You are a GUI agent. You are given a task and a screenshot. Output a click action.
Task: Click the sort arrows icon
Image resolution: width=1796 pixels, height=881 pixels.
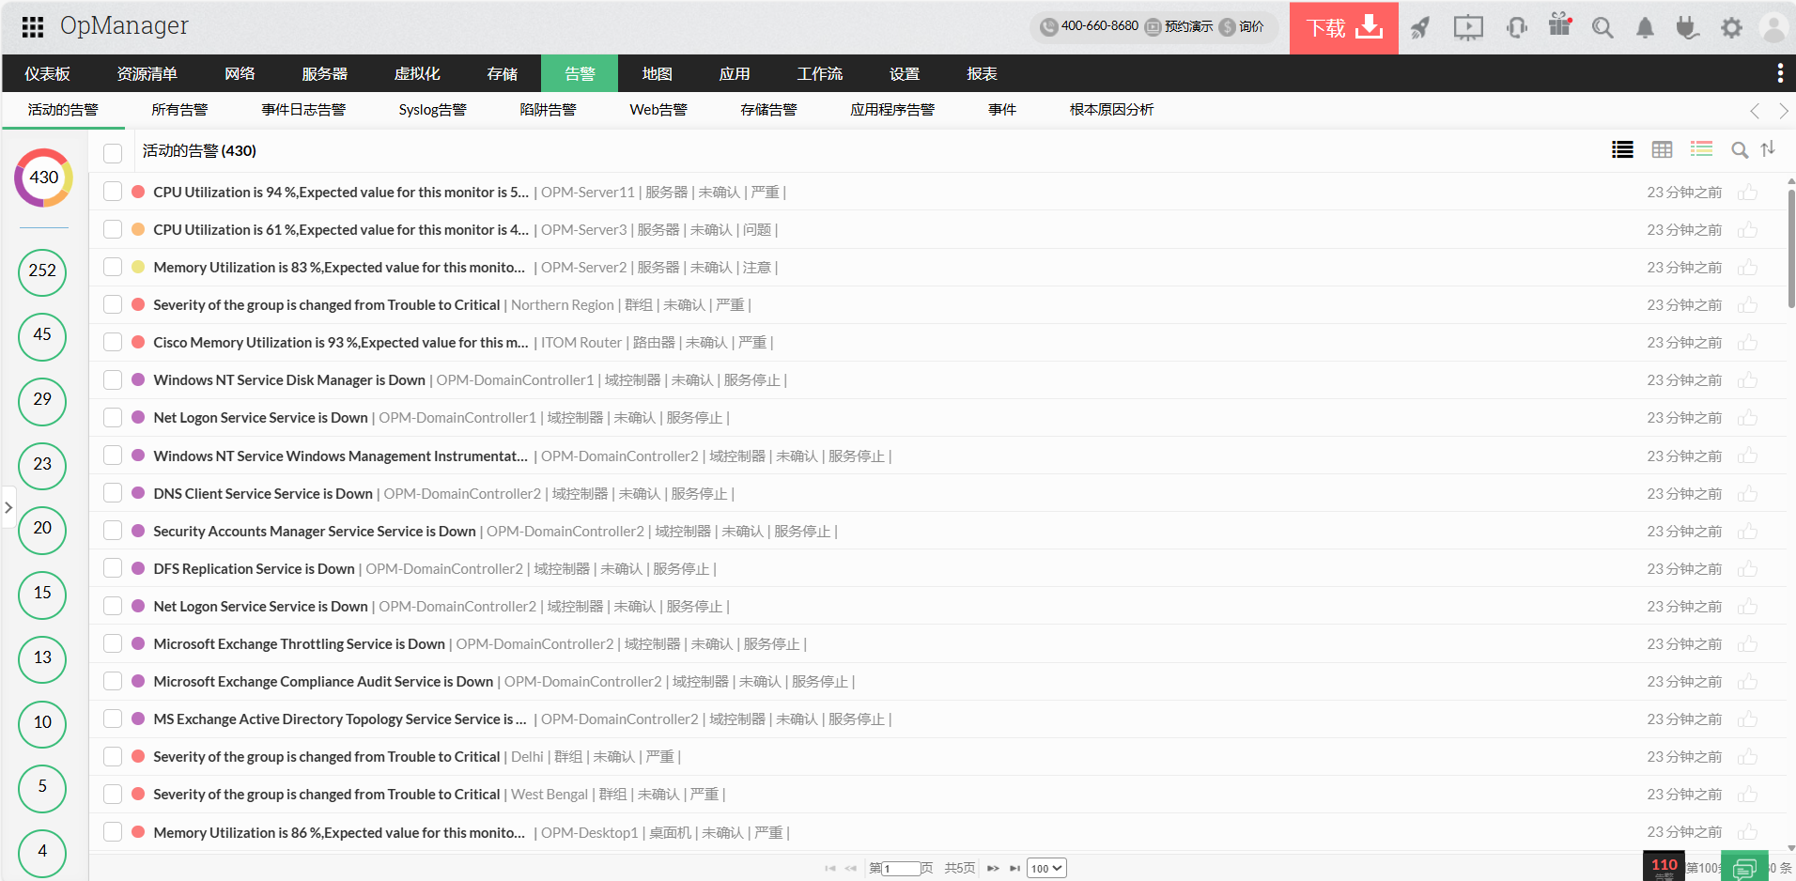pos(1768,149)
